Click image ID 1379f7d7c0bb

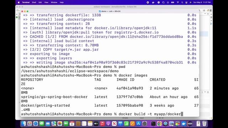[x=130, y=97]
